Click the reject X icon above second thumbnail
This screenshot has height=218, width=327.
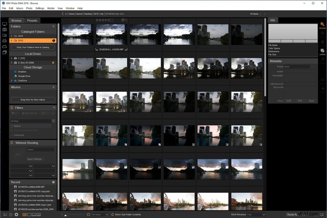[126, 20]
